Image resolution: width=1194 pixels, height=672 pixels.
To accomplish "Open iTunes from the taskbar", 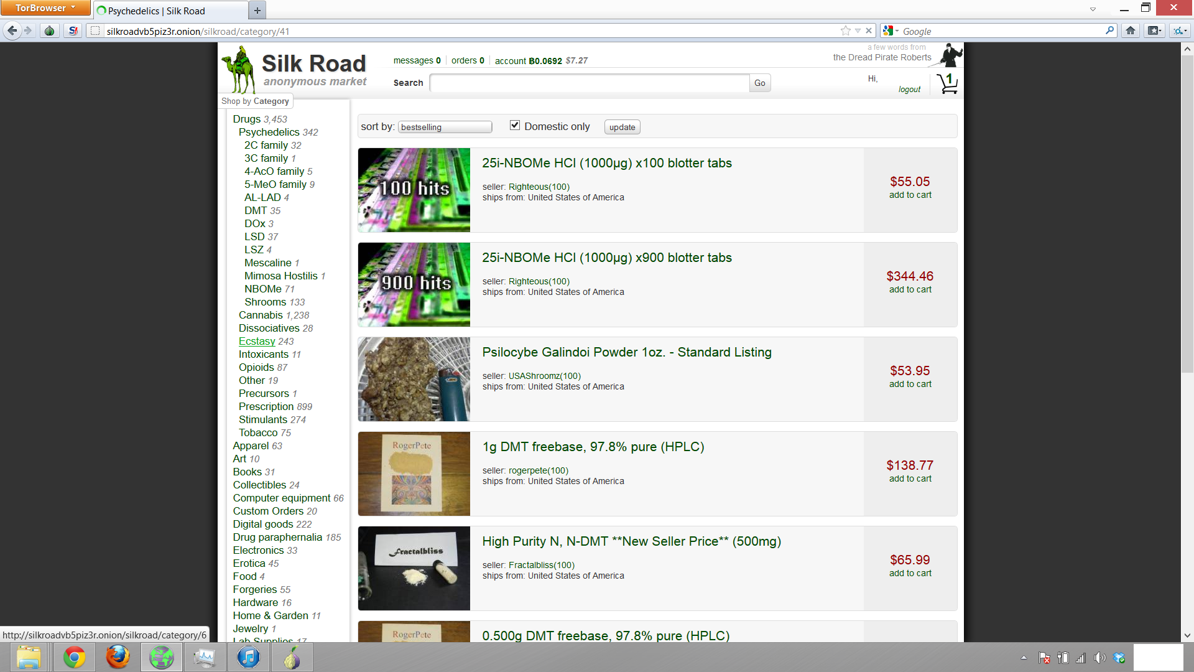I will pyautogui.click(x=248, y=657).
